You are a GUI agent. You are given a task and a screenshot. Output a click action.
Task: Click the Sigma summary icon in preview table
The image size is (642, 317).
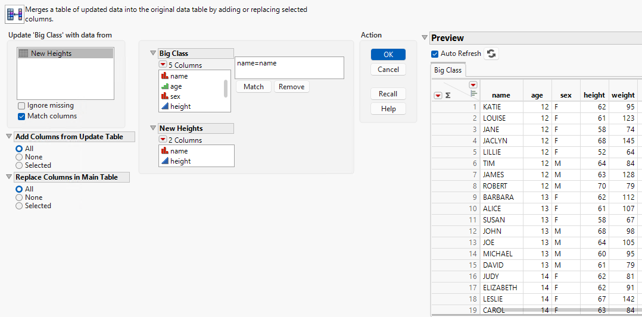pyautogui.click(x=448, y=95)
